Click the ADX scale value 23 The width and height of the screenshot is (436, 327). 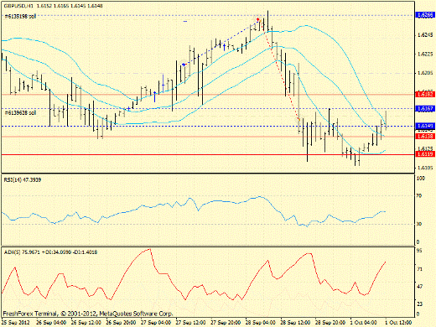[x=419, y=304]
